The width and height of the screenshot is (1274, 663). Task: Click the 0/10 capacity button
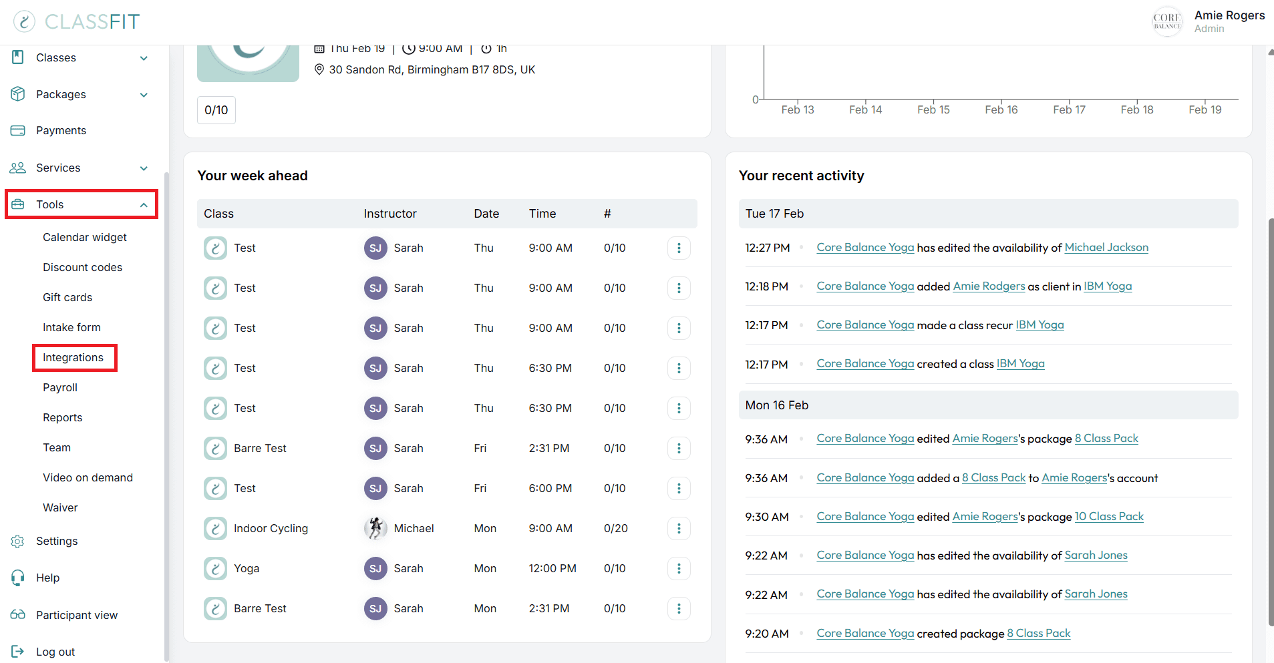216,110
